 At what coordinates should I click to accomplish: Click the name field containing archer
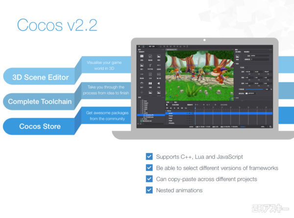pos(260,56)
